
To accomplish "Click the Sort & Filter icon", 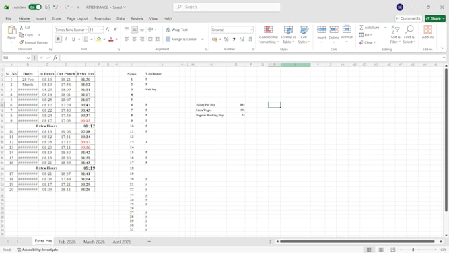I will point(395,30).
